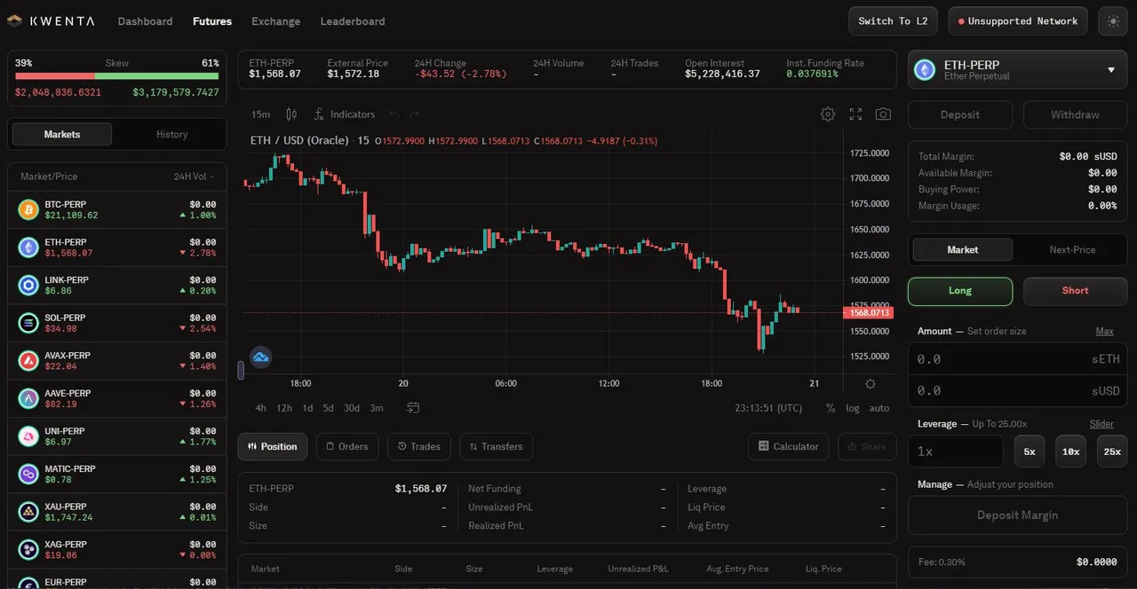Viewport: 1137px width, 589px height.
Task: Open chart settings gear icon
Action: click(x=828, y=114)
